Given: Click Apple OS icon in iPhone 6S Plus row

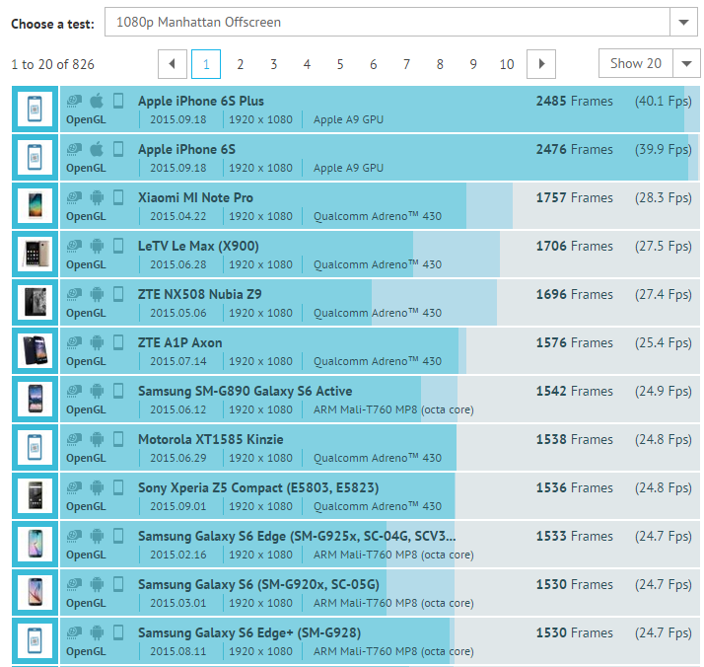Looking at the screenshot, I should coord(97,101).
